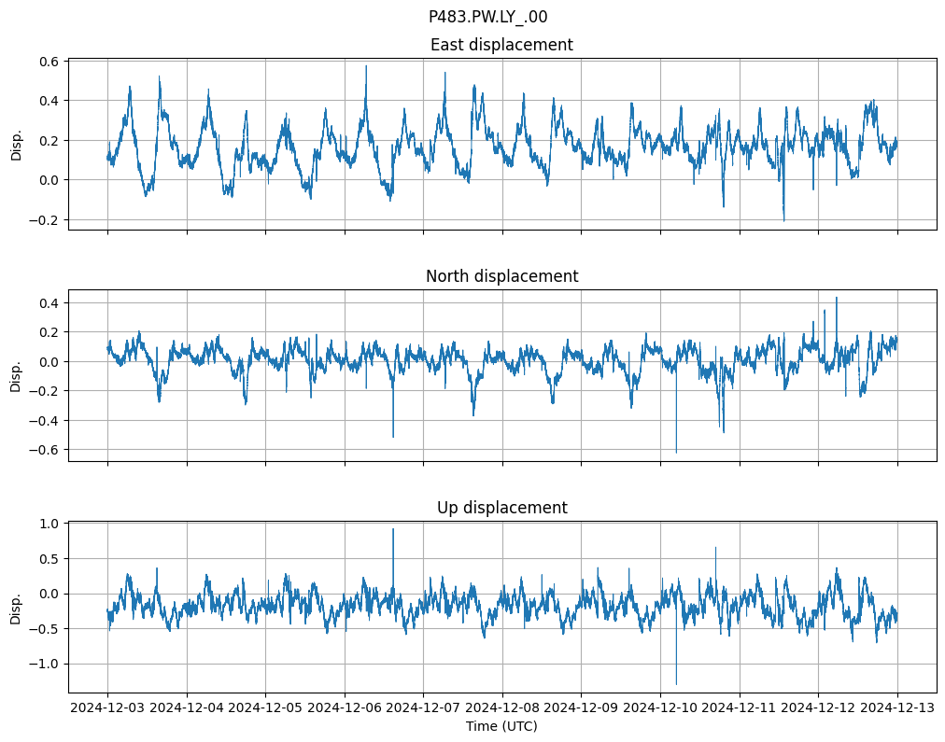Click the Time (UTC) axis label
The width and height of the screenshot is (945, 742).
[x=501, y=726]
